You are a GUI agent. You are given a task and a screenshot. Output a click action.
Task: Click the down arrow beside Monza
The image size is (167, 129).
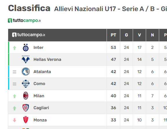15,120
